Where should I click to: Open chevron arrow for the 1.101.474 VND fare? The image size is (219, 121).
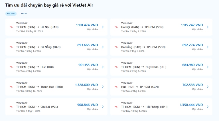(x=103, y=27)
